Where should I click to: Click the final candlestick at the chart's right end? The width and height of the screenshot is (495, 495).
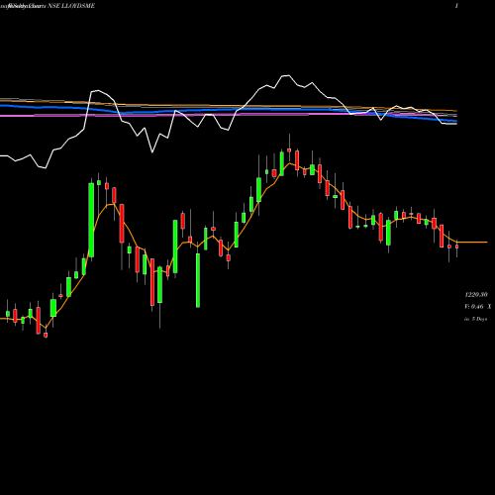[456, 247]
